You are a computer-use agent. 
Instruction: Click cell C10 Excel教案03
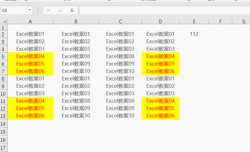120,93
